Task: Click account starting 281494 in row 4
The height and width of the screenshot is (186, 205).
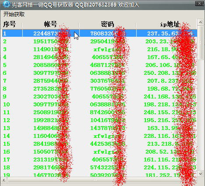Action: click(x=50, y=57)
